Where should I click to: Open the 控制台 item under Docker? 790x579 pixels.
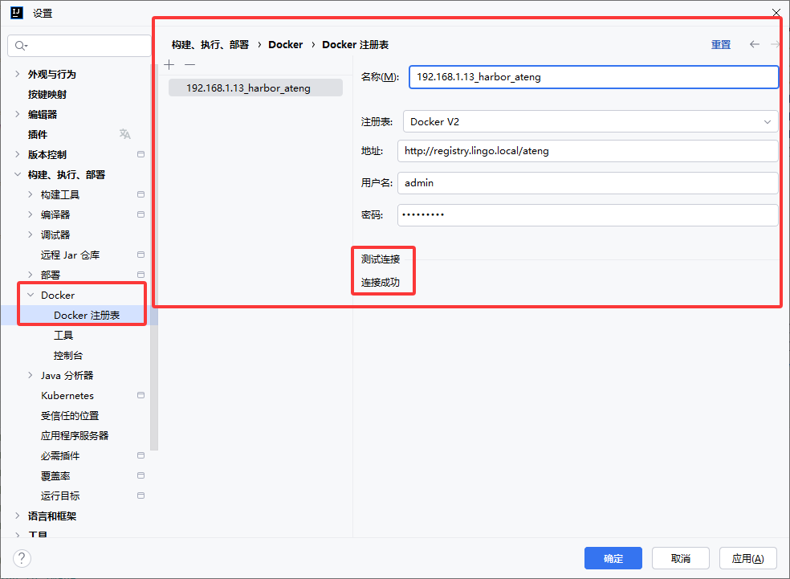(x=68, y=355)
